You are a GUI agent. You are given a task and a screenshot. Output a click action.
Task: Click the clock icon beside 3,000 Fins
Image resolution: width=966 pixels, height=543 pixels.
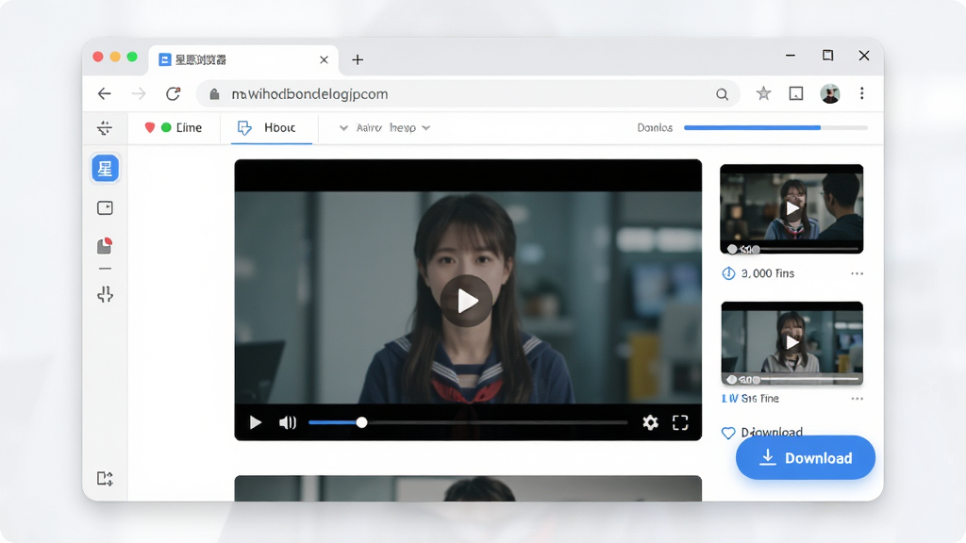pos(728,273)
